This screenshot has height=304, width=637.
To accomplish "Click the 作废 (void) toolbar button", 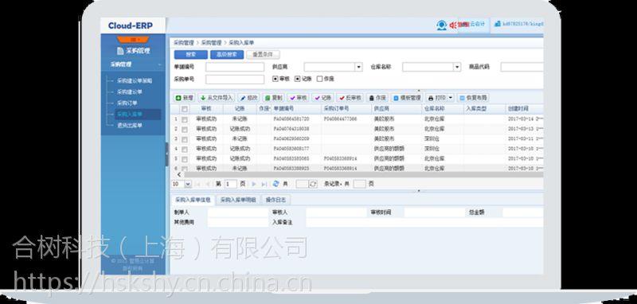I will coord(377,98).
